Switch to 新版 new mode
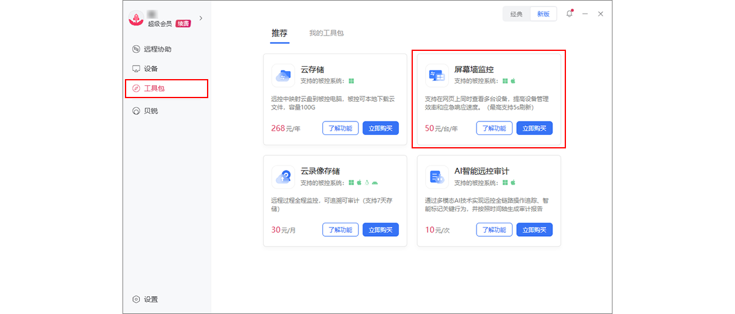Viewport: 735px width, 314px height. [x=543, y=14]
